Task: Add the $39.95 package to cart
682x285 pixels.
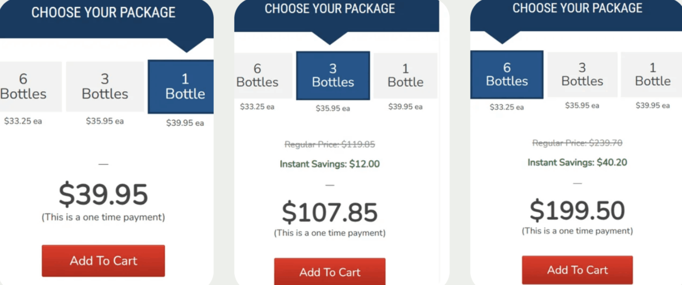Action: click(x=103, y=260)
